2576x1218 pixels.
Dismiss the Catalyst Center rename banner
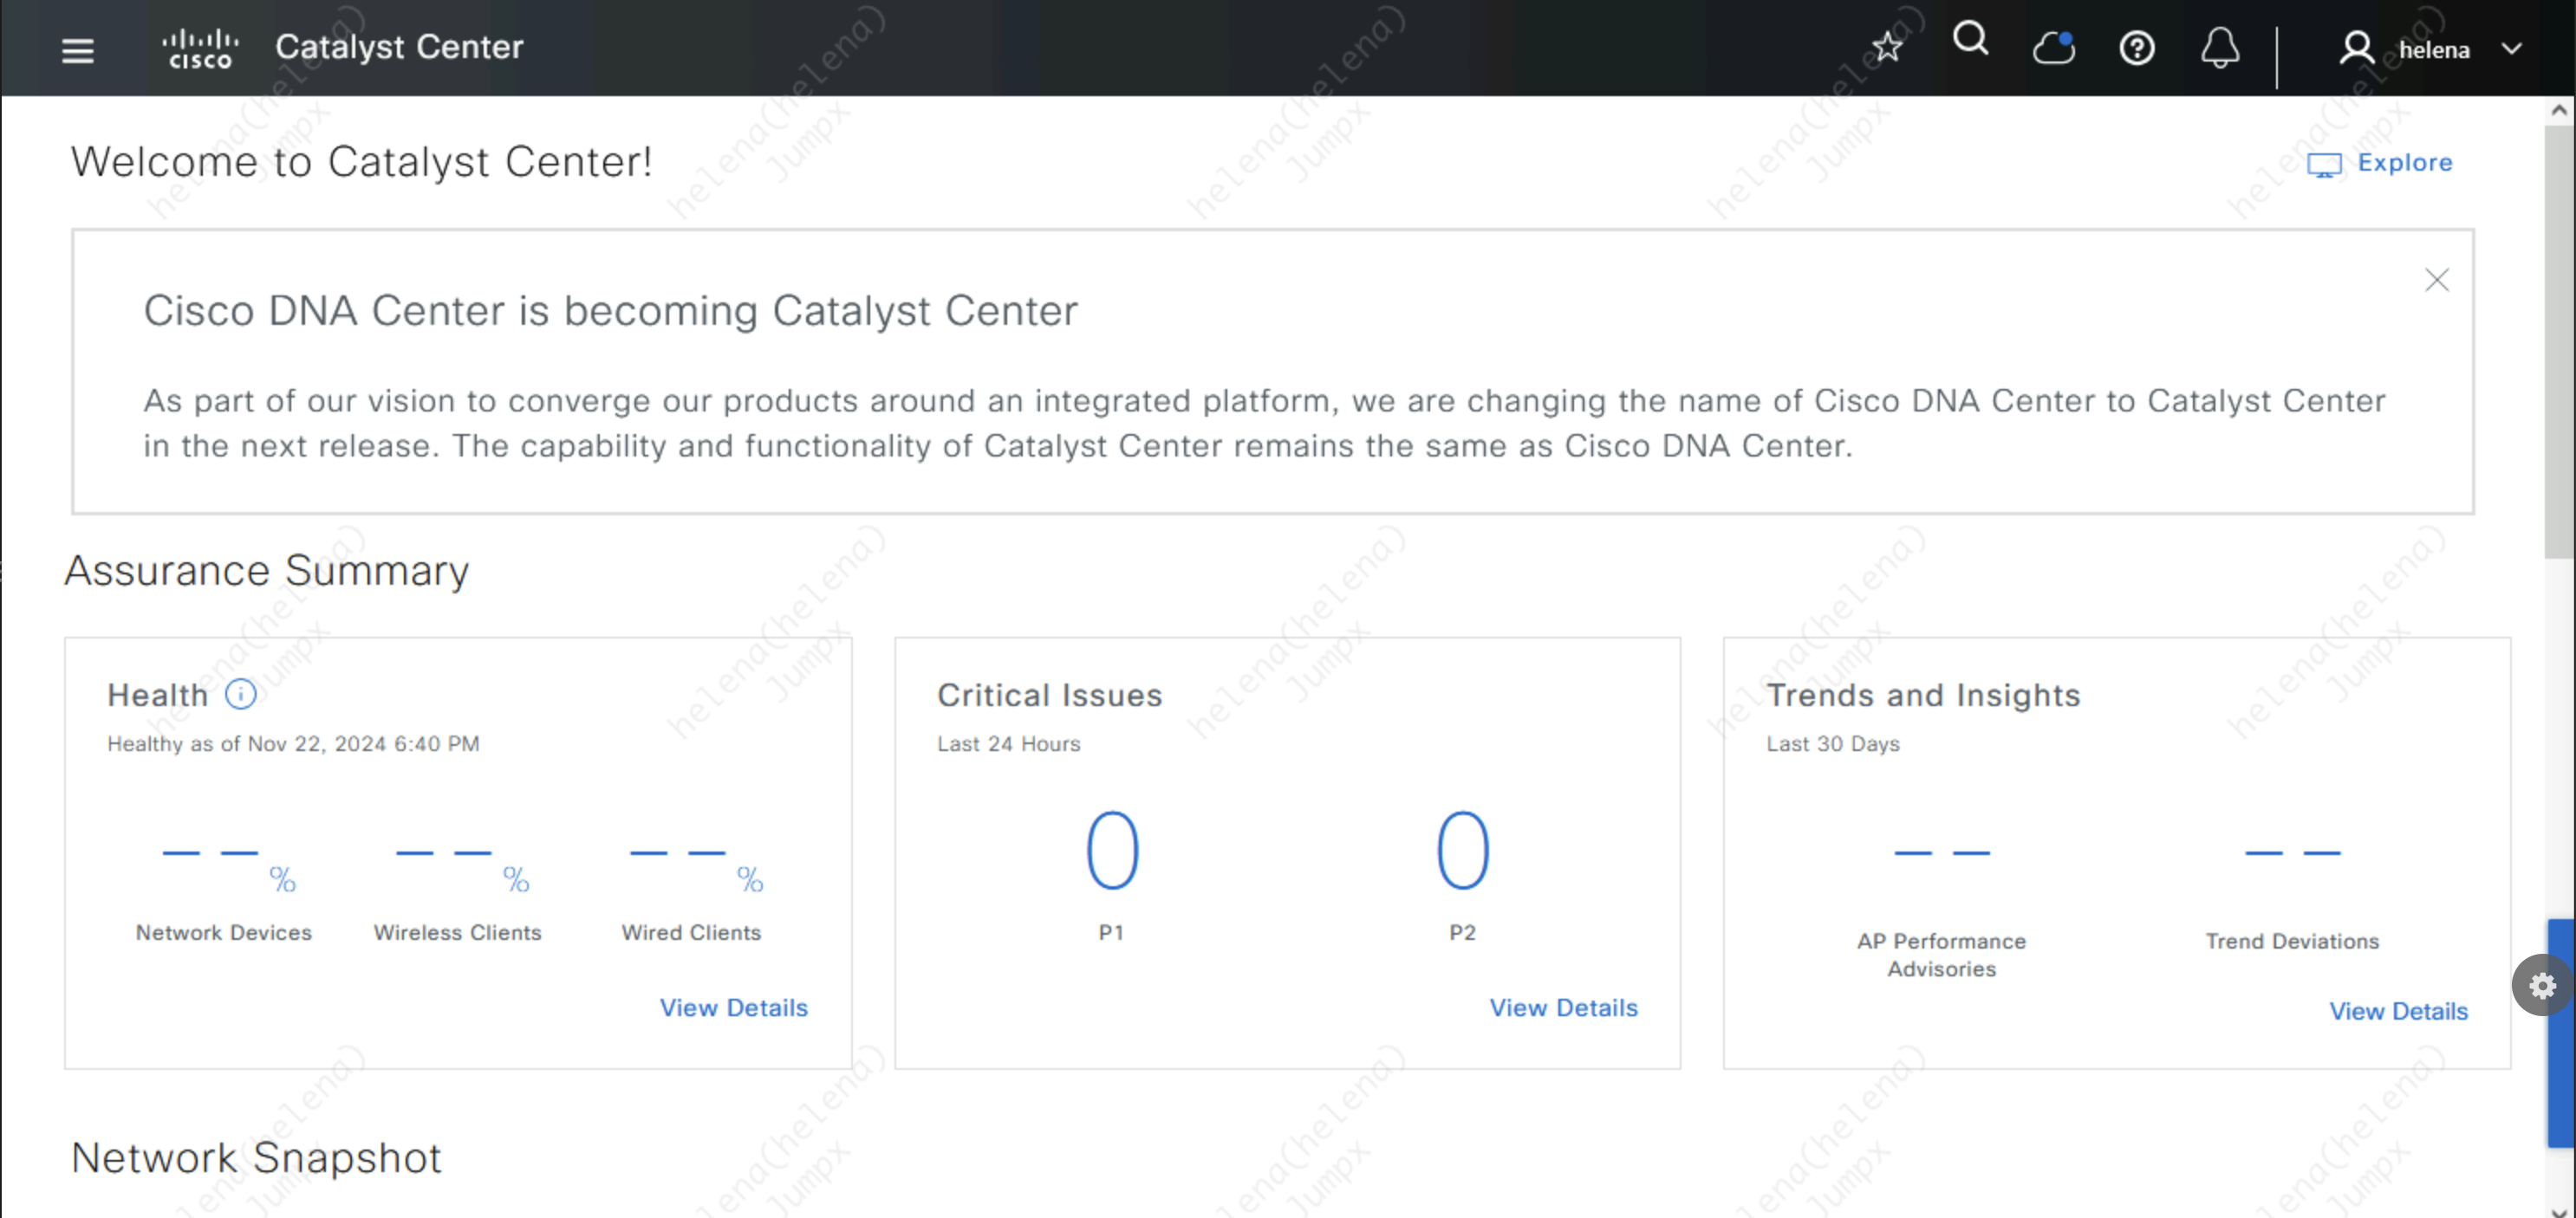[2436, 280]
